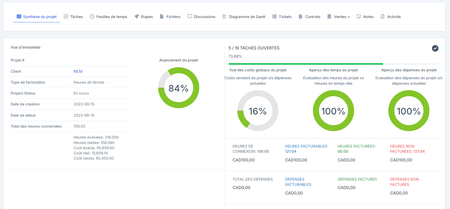
Task: Click the Etapes rocket icon
Action: click(136, 16)
